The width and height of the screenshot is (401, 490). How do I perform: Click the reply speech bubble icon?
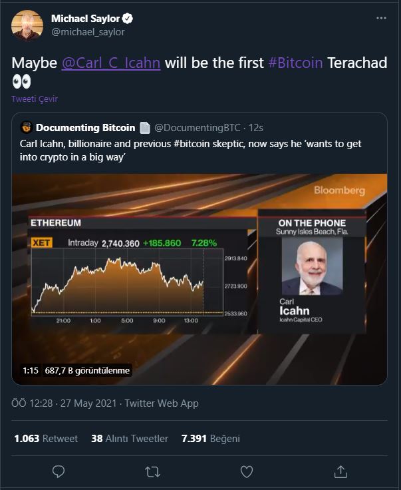click(59, 471)
